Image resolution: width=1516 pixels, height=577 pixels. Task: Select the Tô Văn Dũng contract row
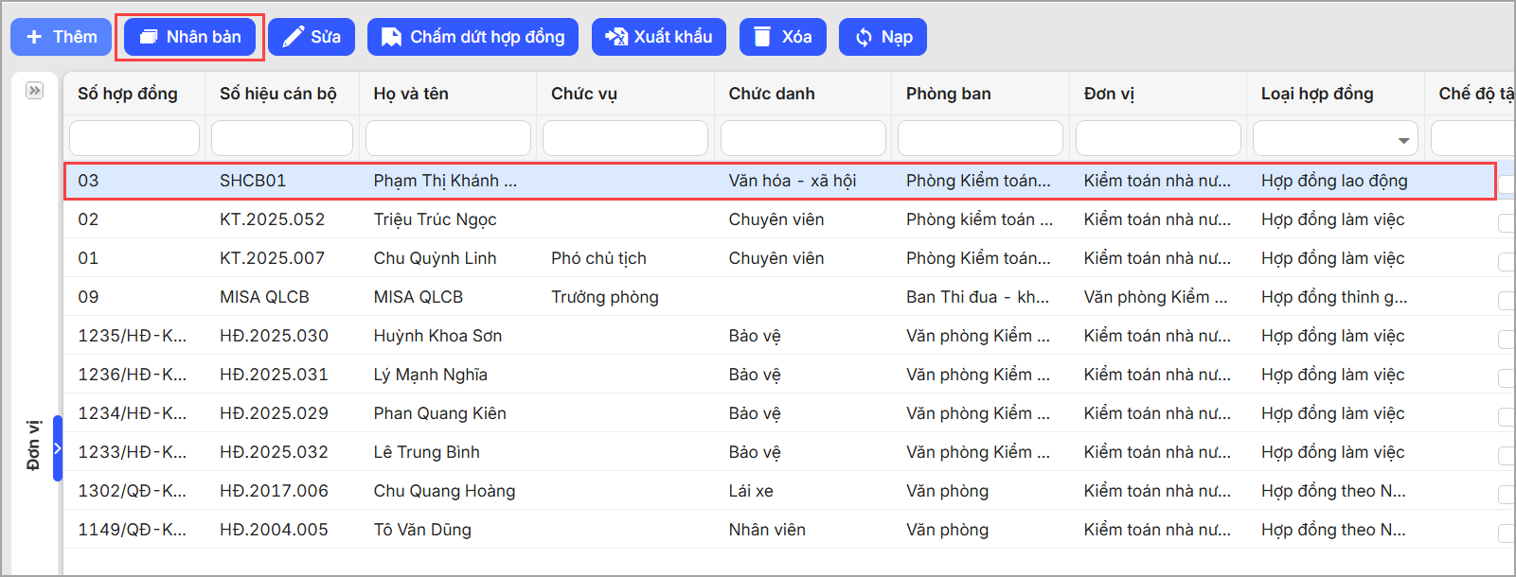[422, 530]
